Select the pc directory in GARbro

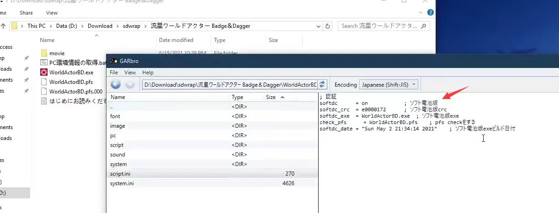click(x=212, y=135)
